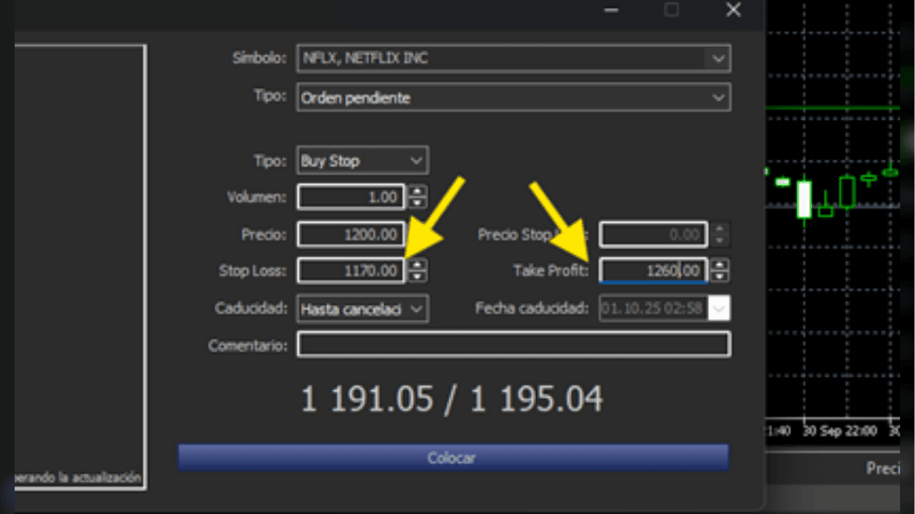The height and width of the screenshot is (514, 915).
Task: Open the Símbolo dropdown list
Action: point(718,59)
